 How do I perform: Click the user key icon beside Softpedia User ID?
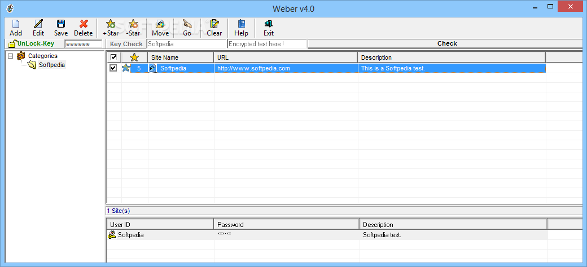click(112, 235)
